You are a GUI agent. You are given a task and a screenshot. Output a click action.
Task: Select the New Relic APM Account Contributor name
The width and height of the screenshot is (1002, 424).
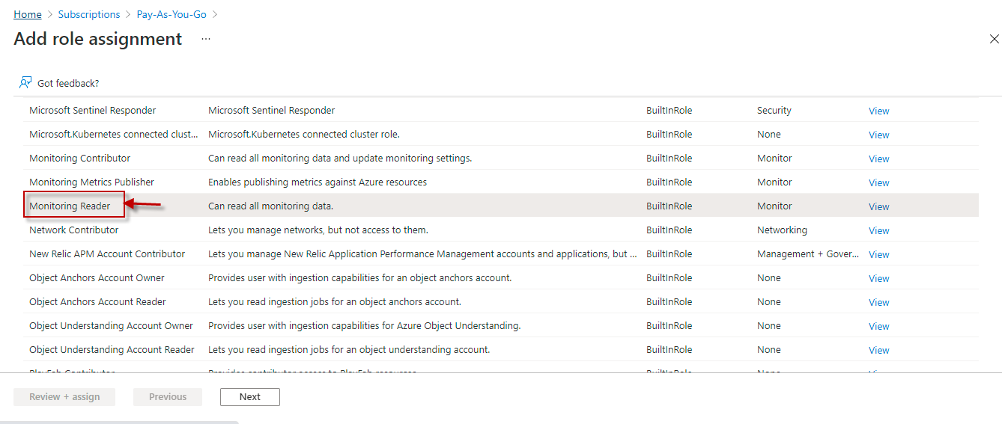click(107, 254)
